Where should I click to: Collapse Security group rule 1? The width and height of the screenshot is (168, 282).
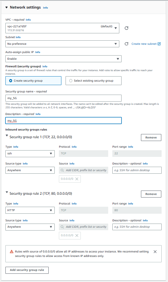(x=7, y=136)
